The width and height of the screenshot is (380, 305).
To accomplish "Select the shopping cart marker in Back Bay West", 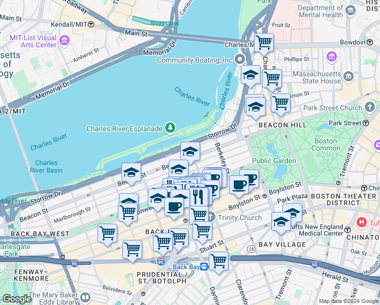I will 107,234.
